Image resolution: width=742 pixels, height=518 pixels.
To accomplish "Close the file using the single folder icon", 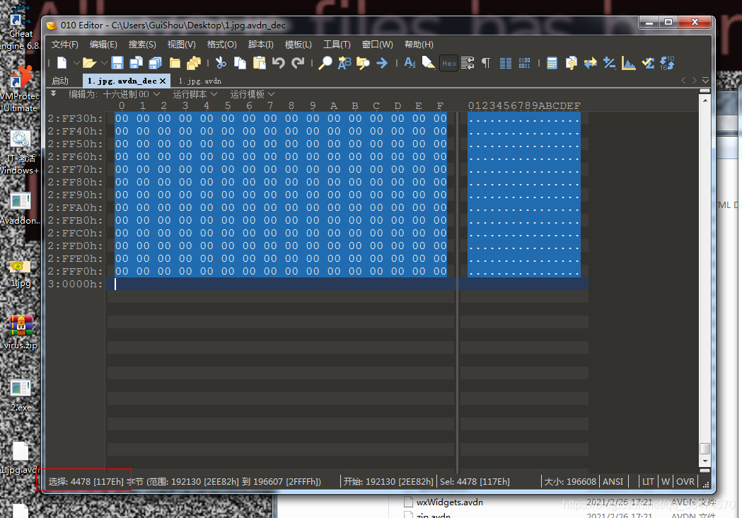I will coord(175,62).
